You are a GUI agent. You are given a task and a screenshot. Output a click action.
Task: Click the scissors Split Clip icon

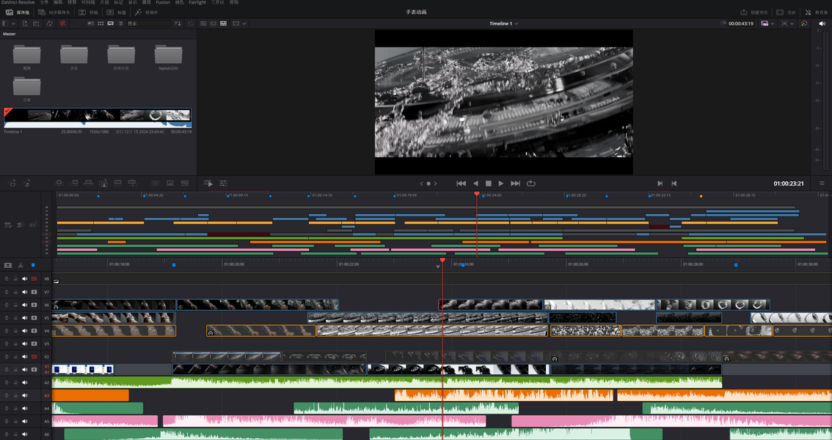[20, 265]
